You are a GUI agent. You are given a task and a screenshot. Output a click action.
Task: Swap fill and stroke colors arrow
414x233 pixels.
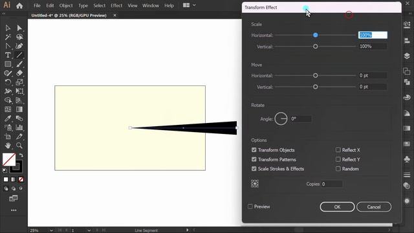[21, 155]
